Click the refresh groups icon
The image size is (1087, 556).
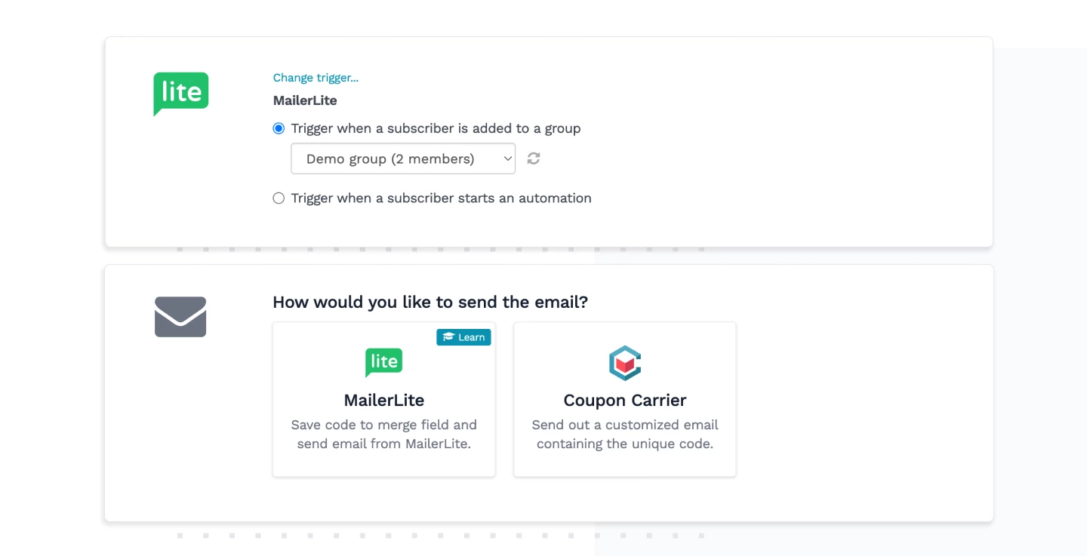coord(534,158)
